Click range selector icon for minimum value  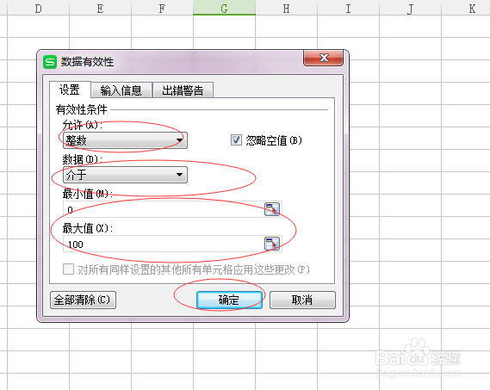272,209
